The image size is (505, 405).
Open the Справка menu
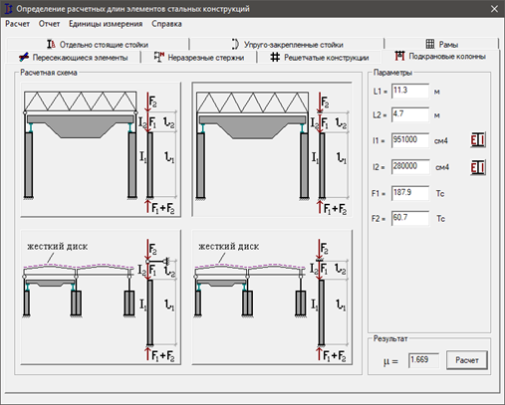(x=166, y=24)
